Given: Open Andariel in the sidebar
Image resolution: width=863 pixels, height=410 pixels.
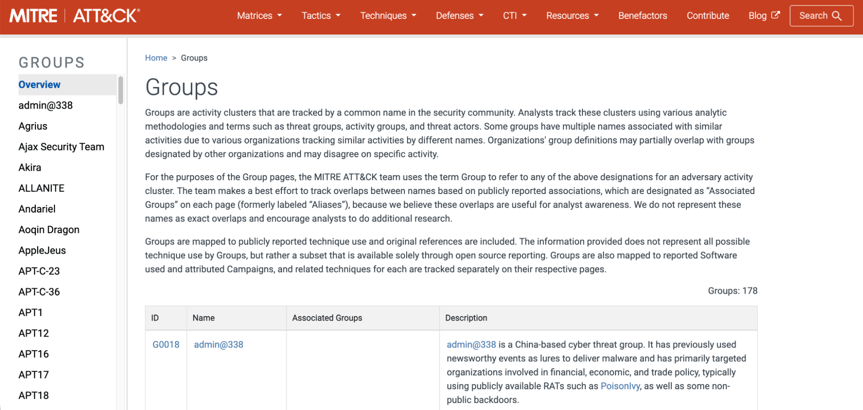Looking at the screenshot, I should point(37,209).
